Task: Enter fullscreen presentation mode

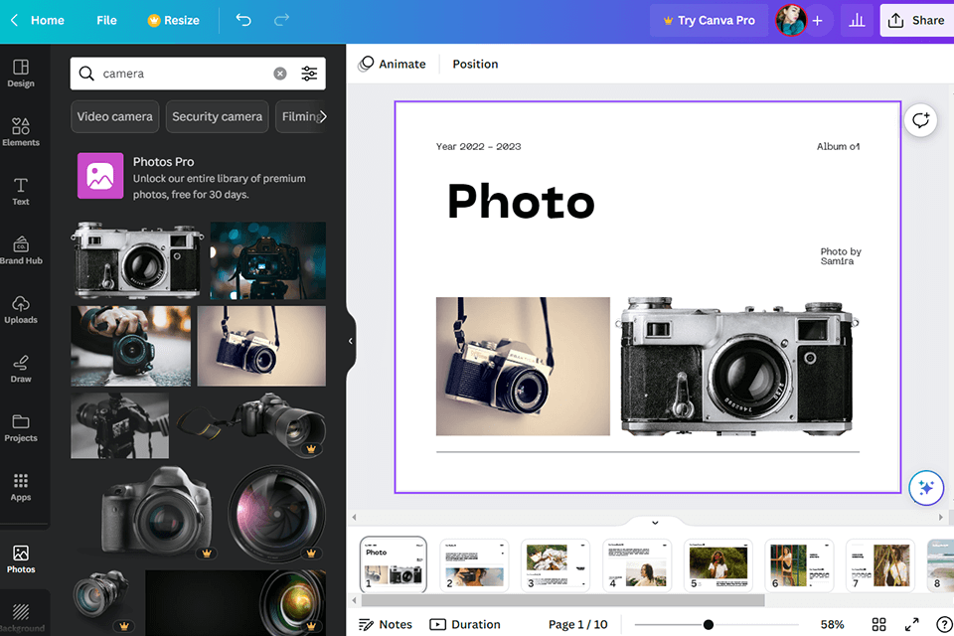Action: coord(911,624)
